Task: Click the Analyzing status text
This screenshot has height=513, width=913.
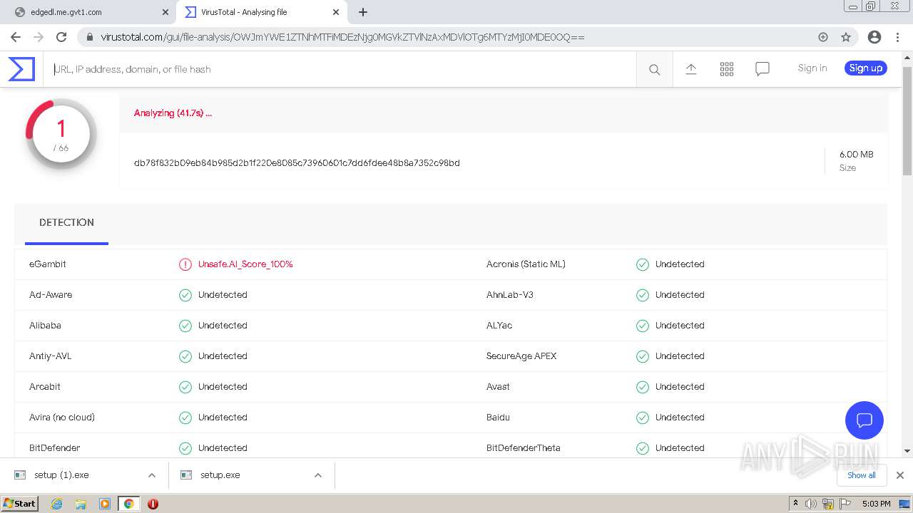Action: [x=173, y=113]
